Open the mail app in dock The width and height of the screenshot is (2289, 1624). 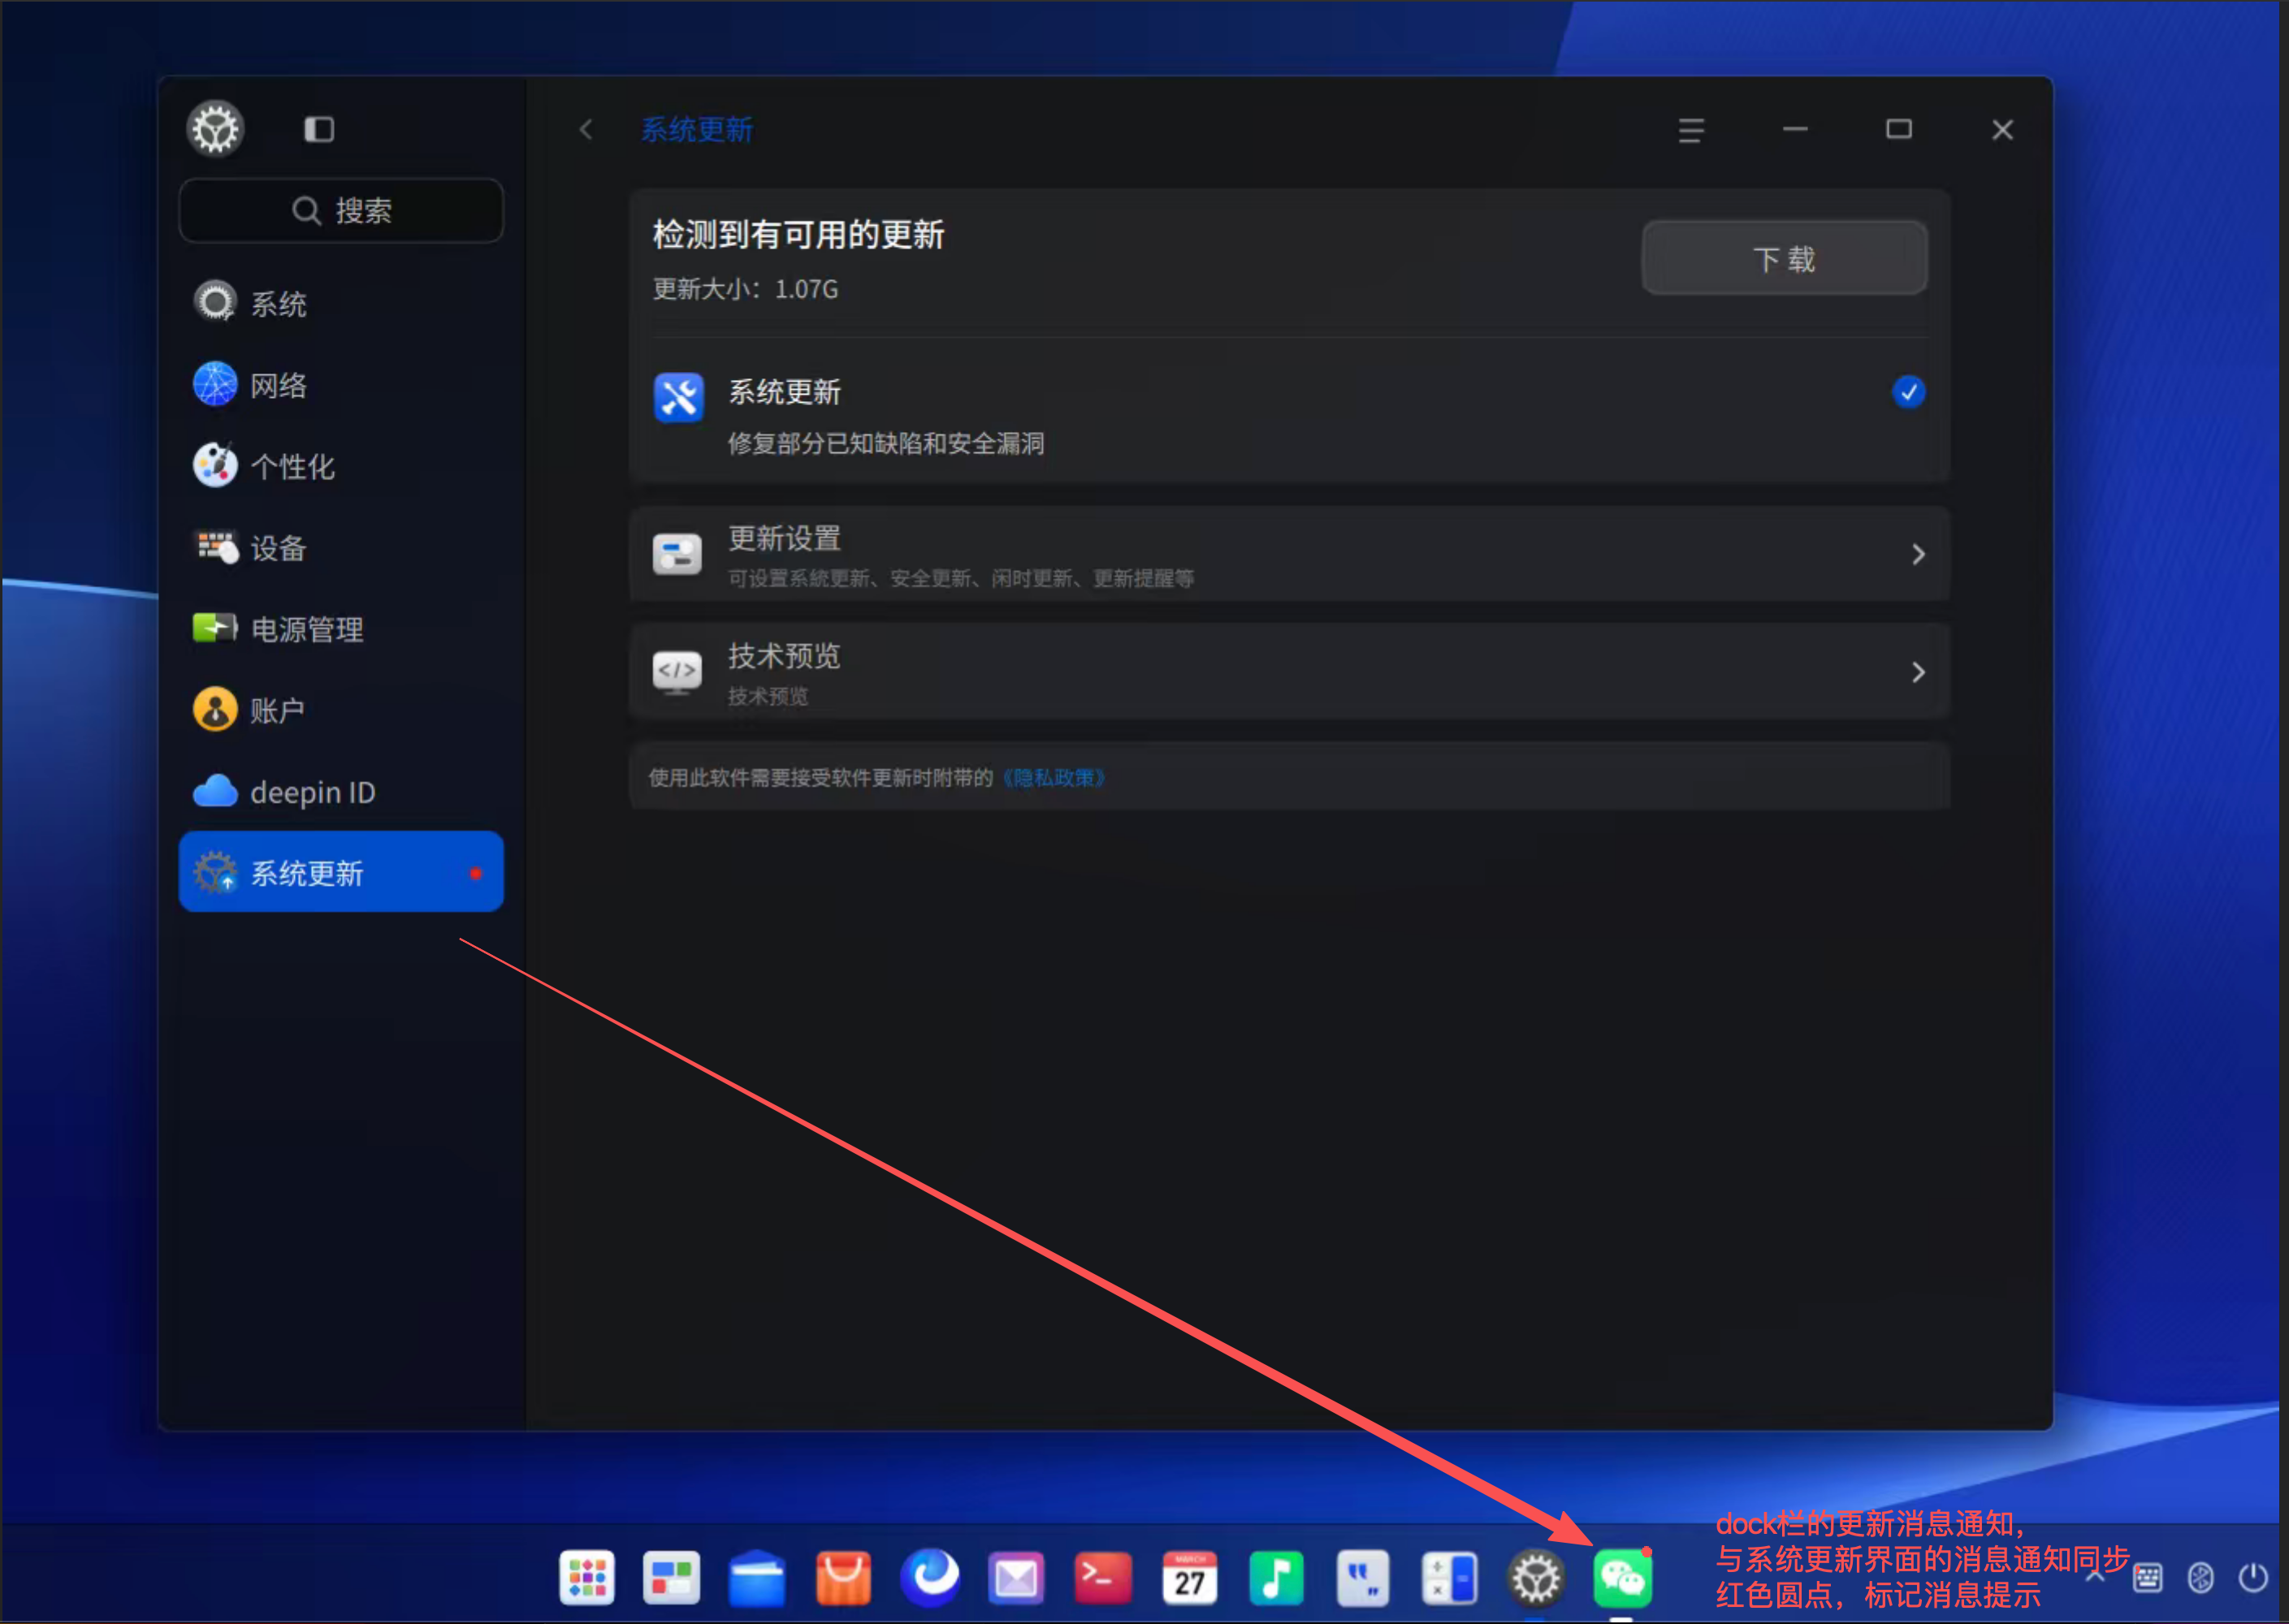pyautogui.click(x=1016, y=1578)
